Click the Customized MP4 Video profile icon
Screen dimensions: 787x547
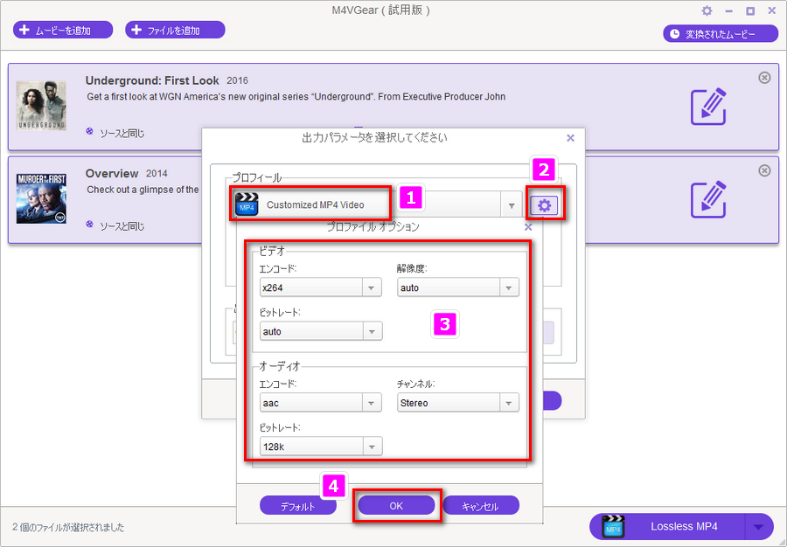pyautogui.click(x=247, y=205)
